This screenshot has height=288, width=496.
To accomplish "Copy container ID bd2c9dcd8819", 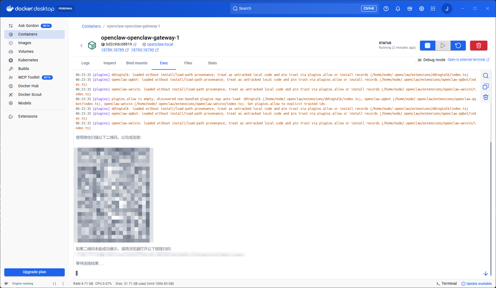I will pyautogui.click(x=135, y=44).
